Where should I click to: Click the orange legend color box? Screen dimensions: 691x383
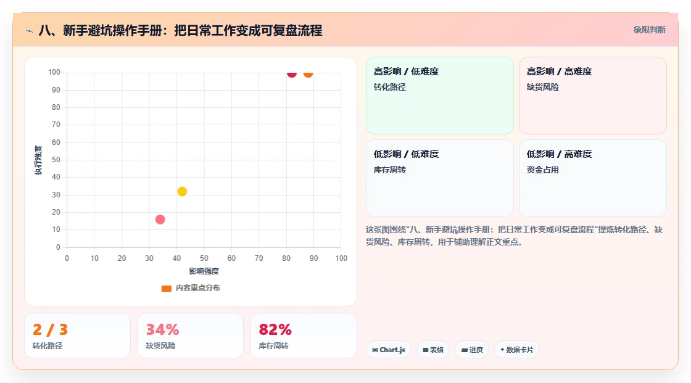[x=166, y=289]
